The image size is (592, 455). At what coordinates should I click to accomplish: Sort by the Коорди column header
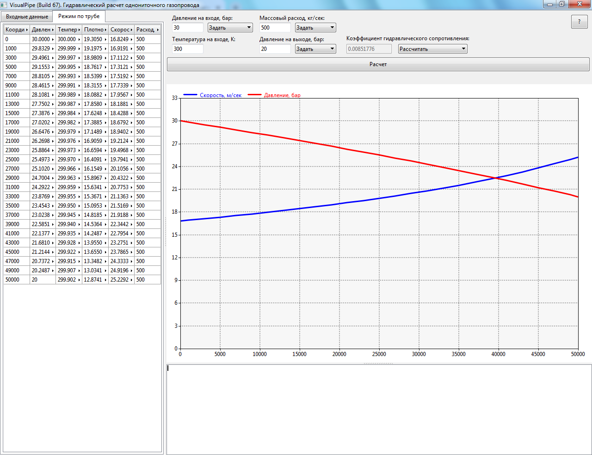17,30
